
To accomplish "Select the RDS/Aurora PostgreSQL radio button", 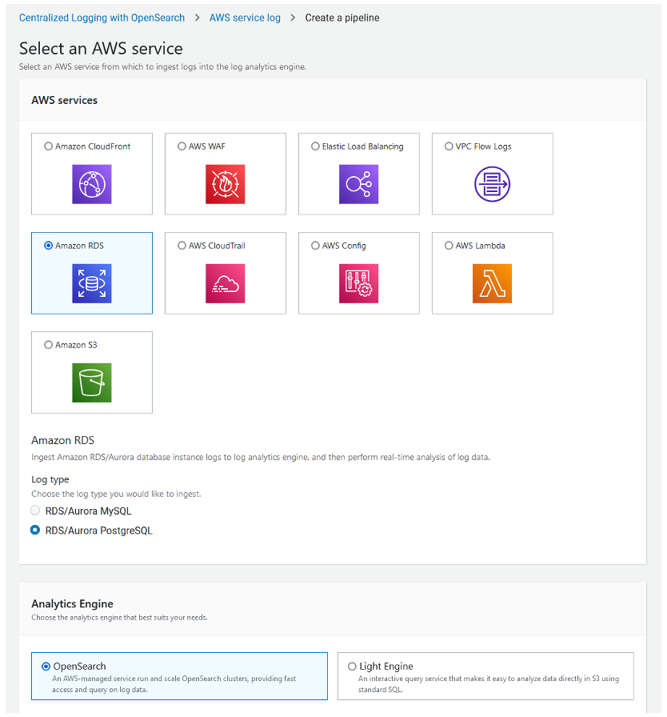I will (35, 530).
